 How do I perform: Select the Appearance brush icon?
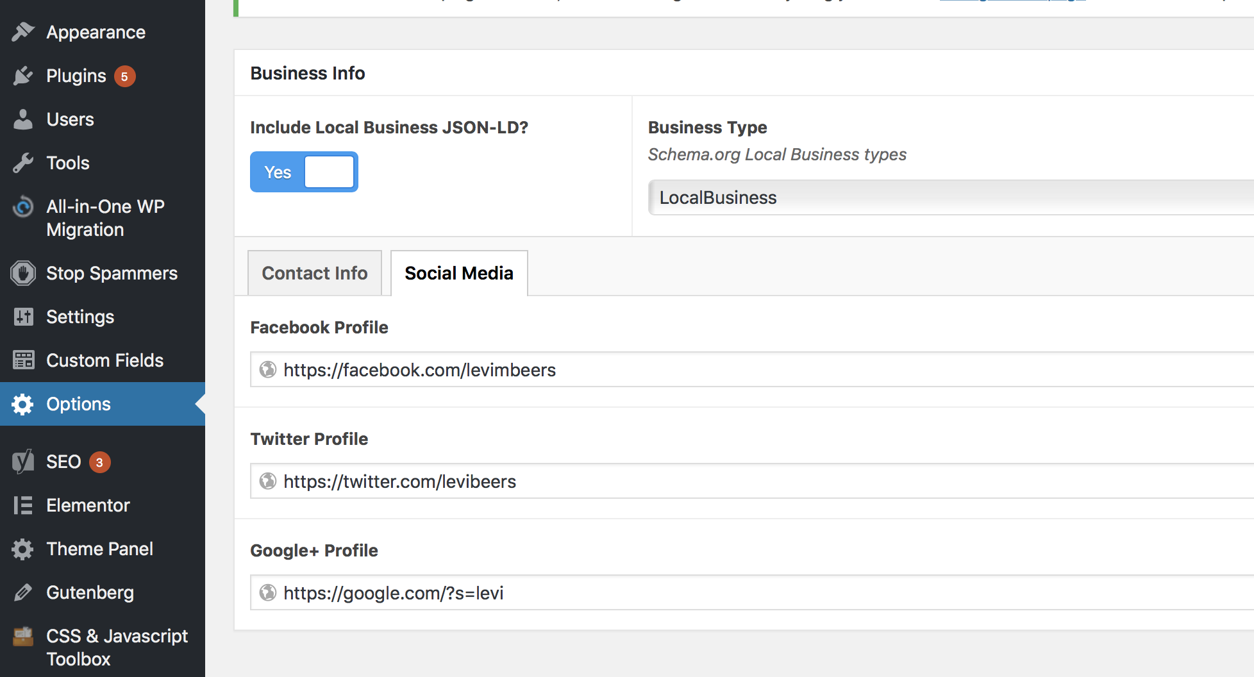pos(24,31)
